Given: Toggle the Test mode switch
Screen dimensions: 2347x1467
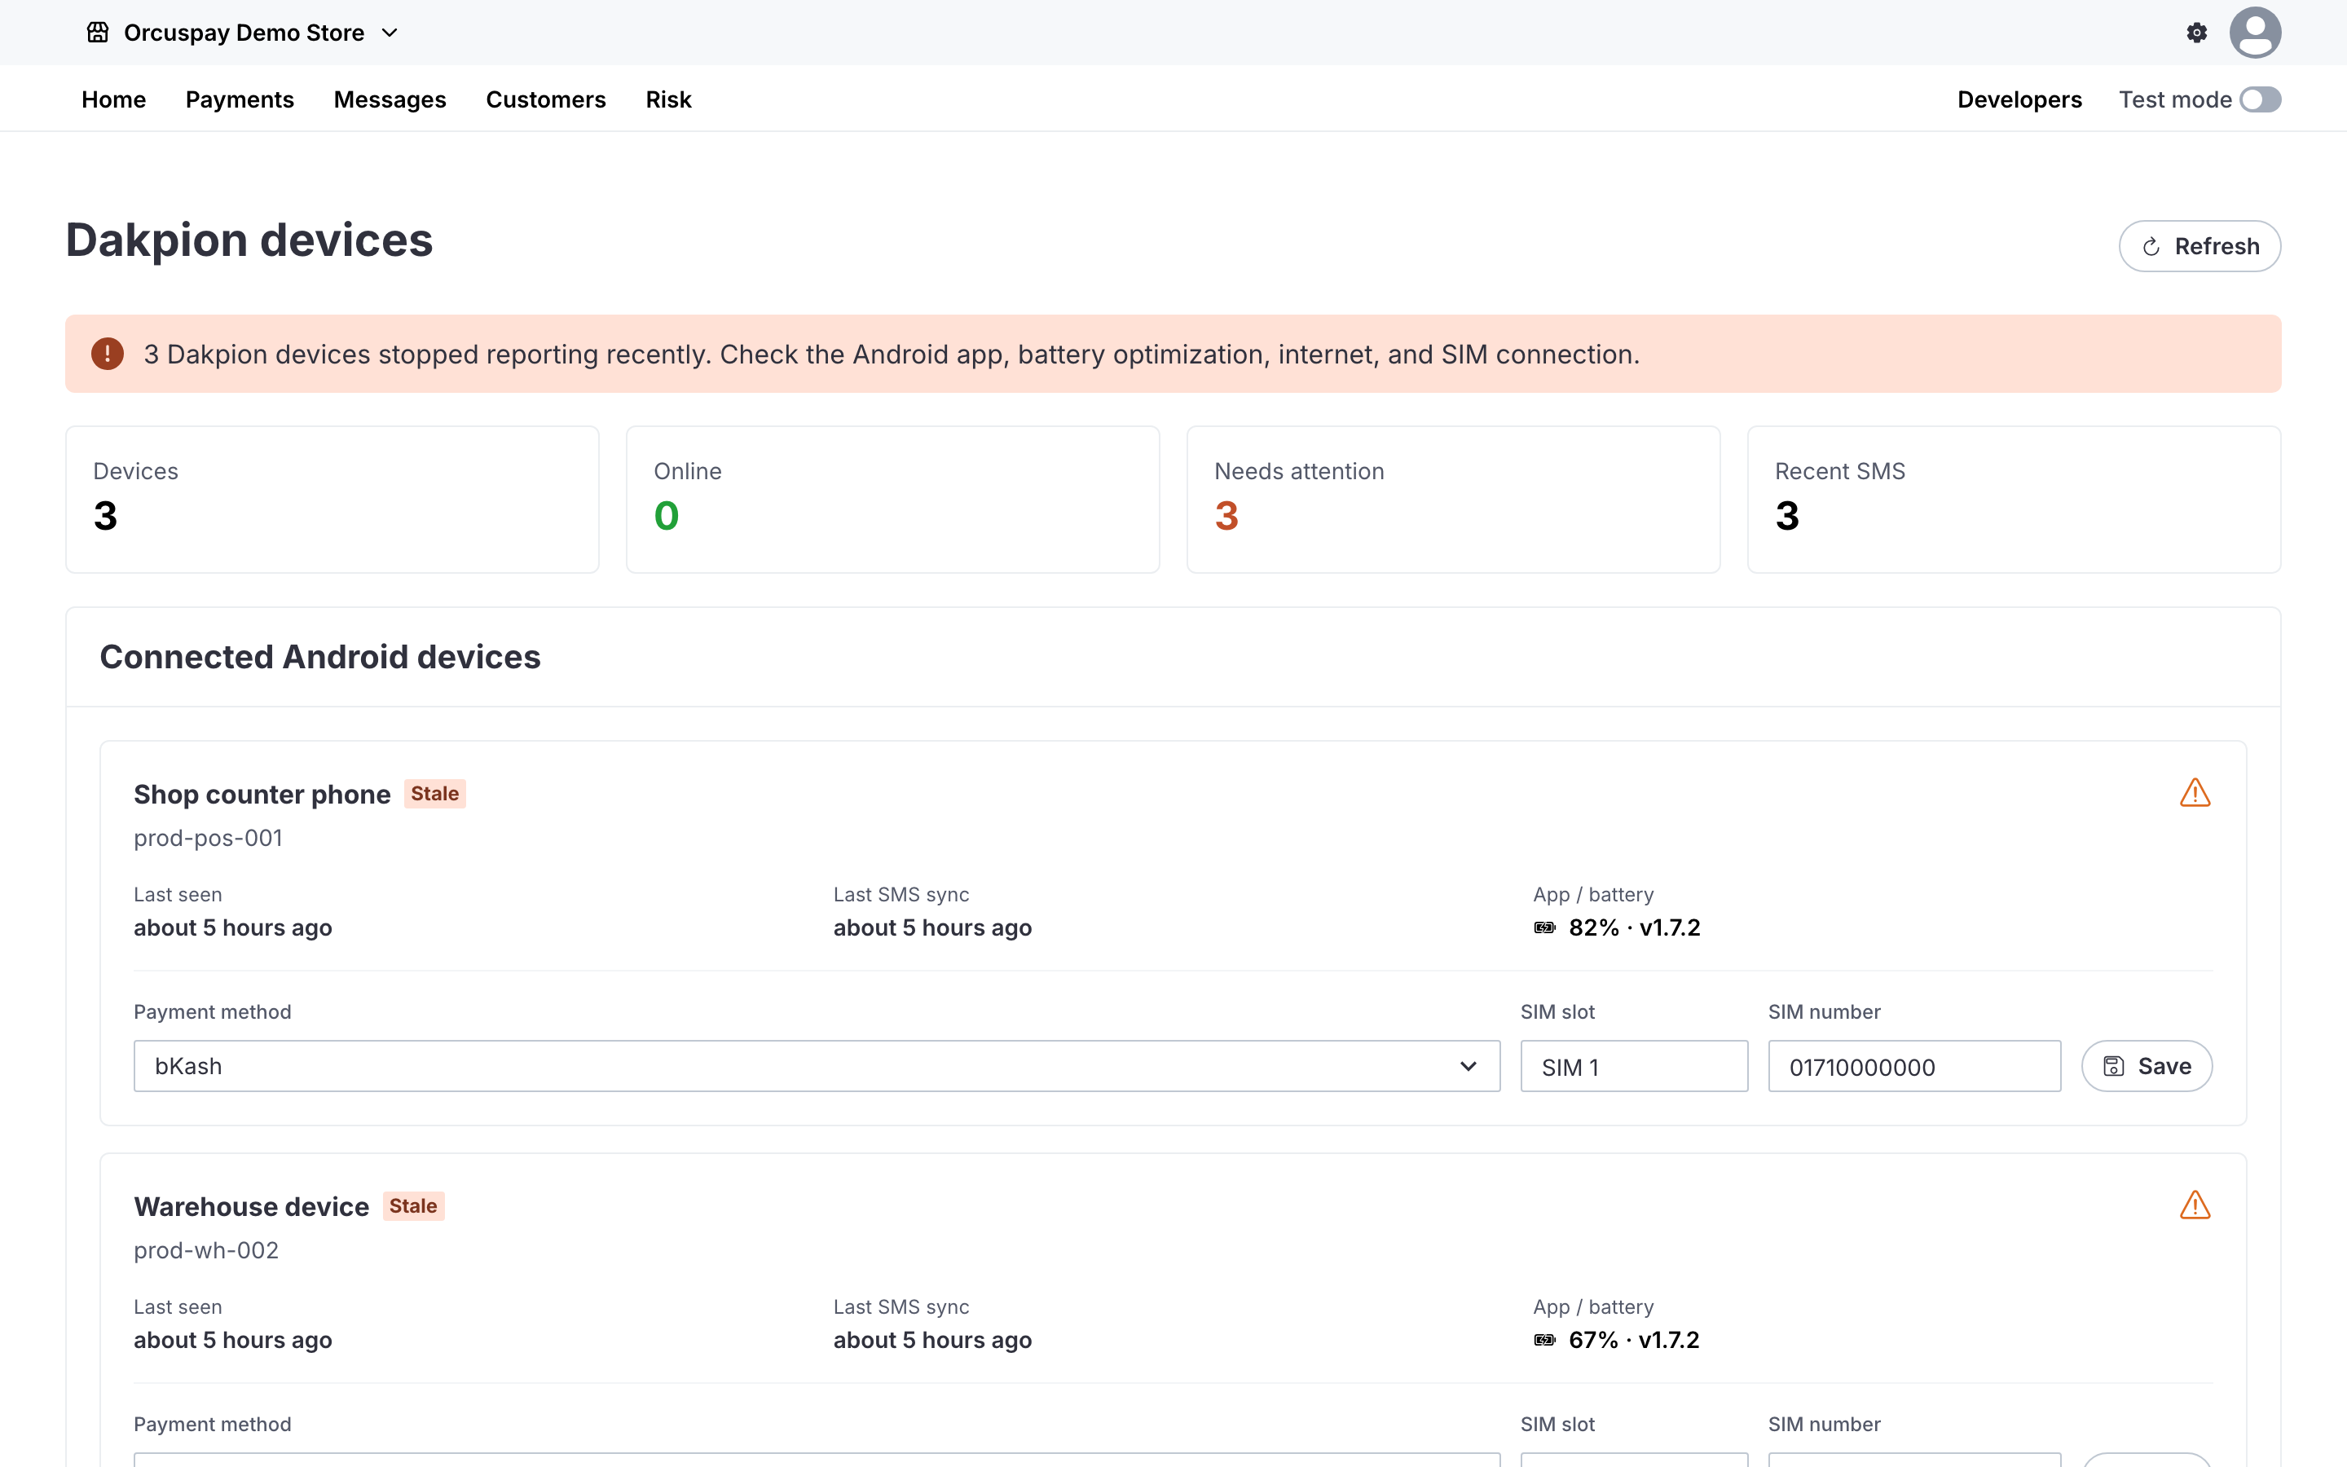Looking at the screenshot, I should click(x=2261, y=100).
